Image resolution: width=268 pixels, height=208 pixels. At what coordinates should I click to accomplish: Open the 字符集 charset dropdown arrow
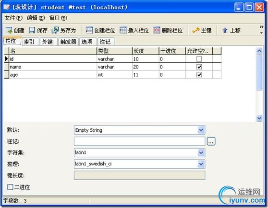coord(201,152)
